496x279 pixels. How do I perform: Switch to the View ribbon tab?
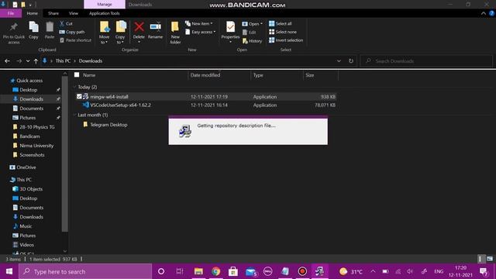coord(74,13)
